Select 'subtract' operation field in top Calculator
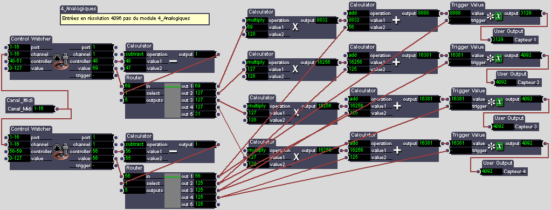Image resolution: width=551 pixels, height=210 pixels. 134,55
